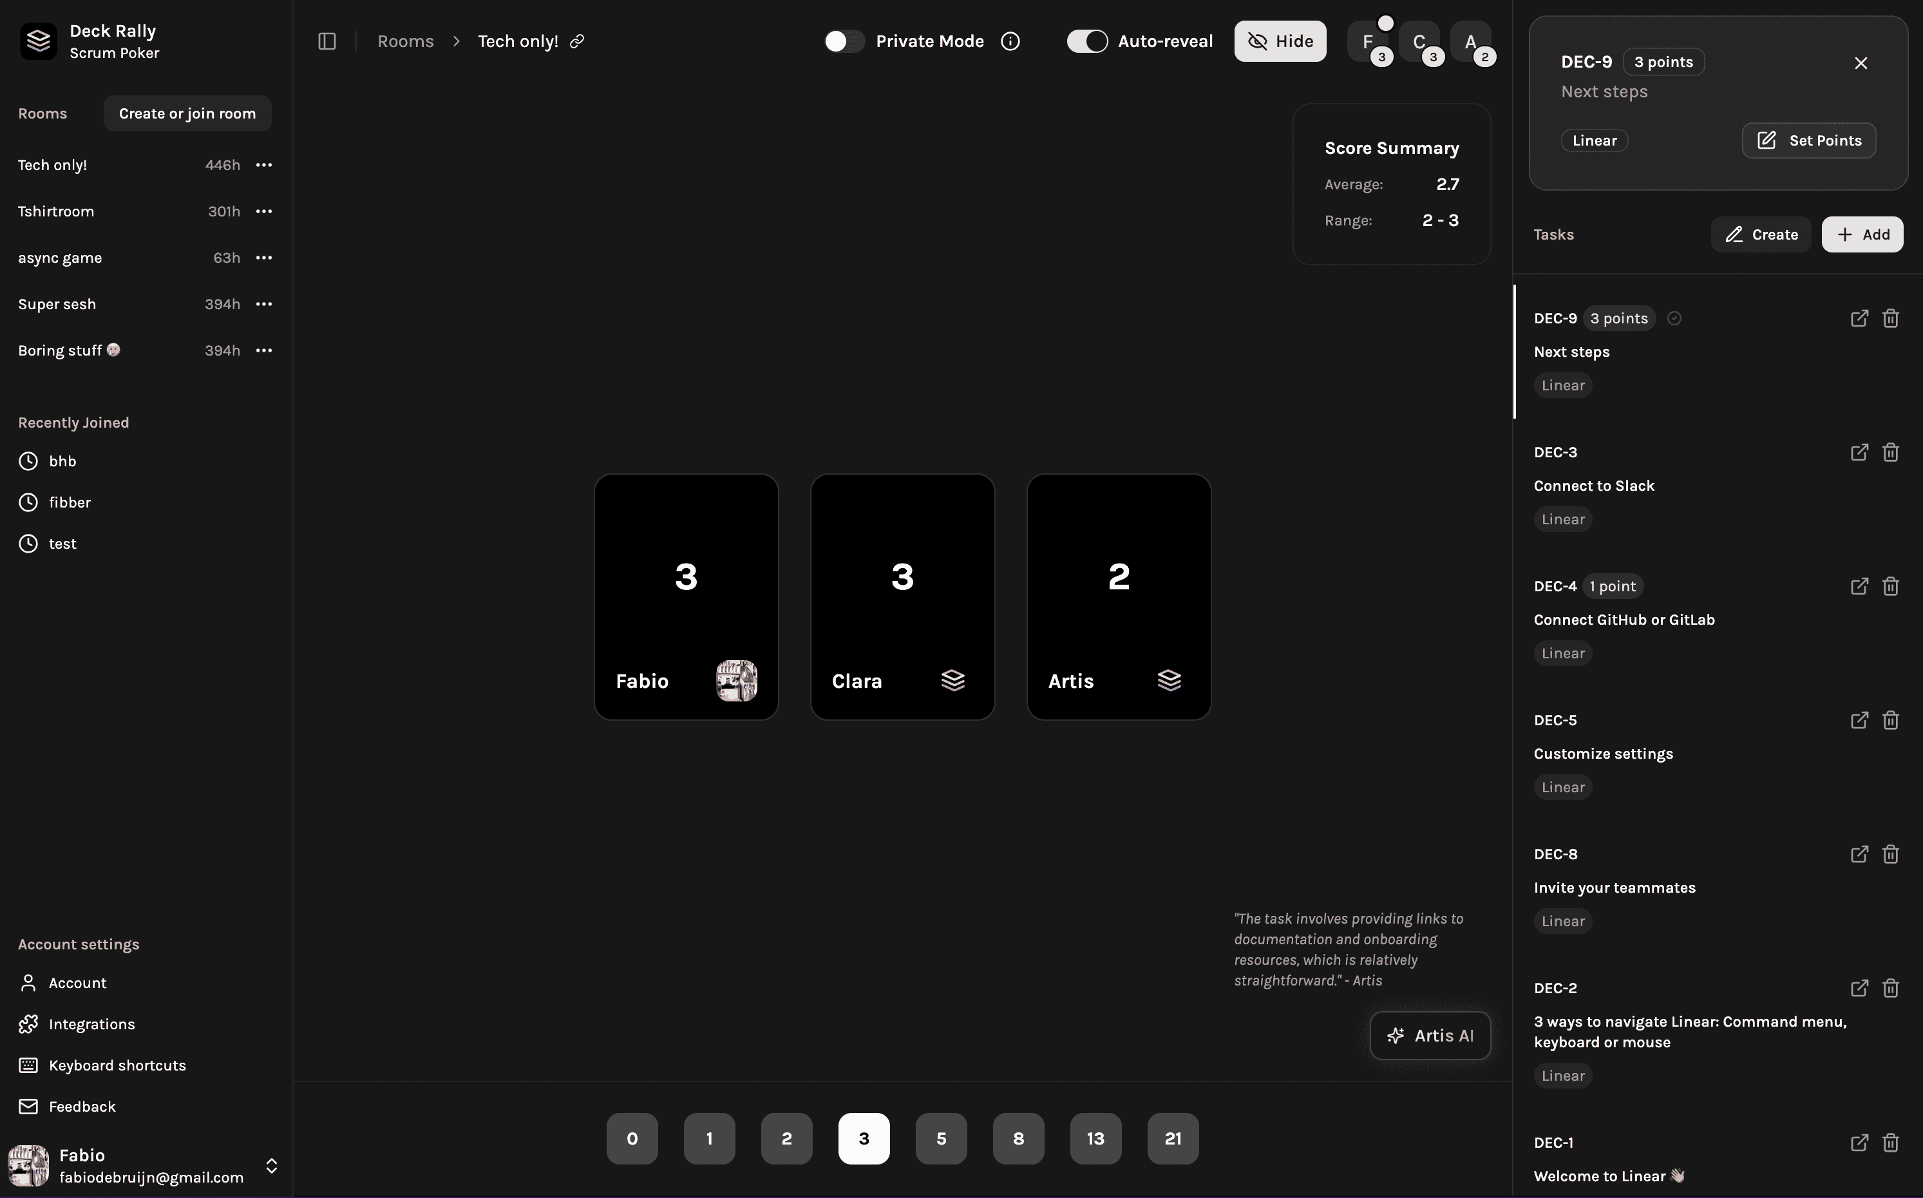Delete the DEC-1 Welcome to Linear task
Image resolution: width=1923 pixels, height=1198 pixels.
click(1891, 1143)
